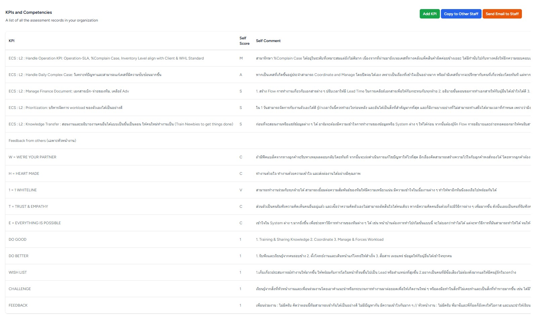Click the HEART MADE competency row

pyautogui.click(x=24, y=173)
